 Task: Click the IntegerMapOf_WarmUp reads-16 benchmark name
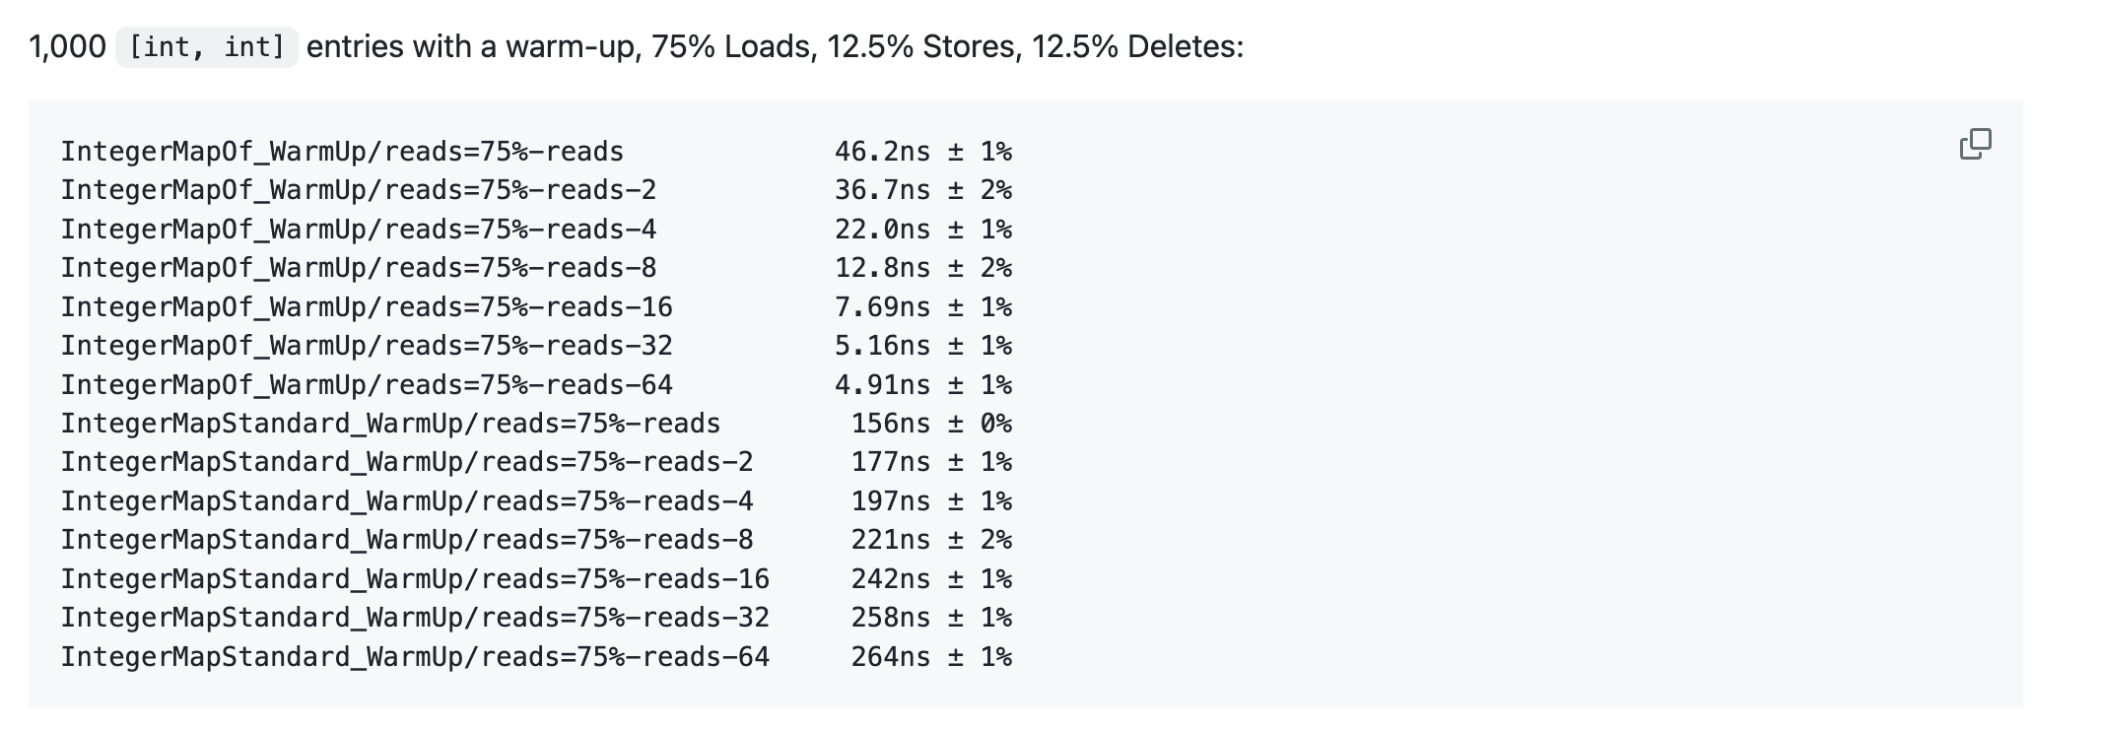tap(367, 307)
